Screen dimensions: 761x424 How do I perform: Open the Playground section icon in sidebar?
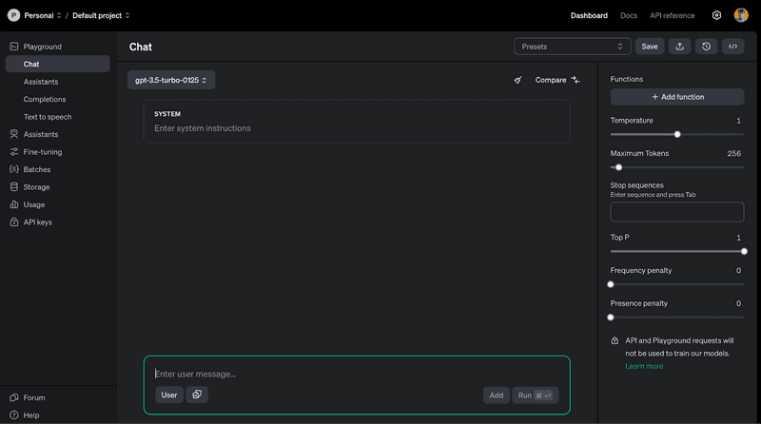pyautogui.click(x=14, y=46)
